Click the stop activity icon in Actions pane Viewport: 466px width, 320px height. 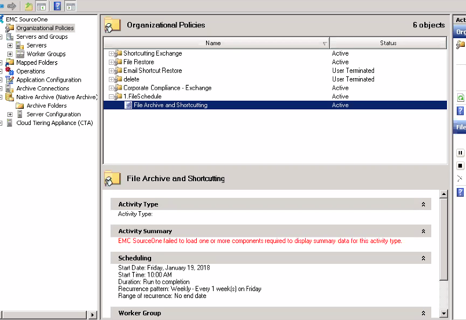[460, 165]
